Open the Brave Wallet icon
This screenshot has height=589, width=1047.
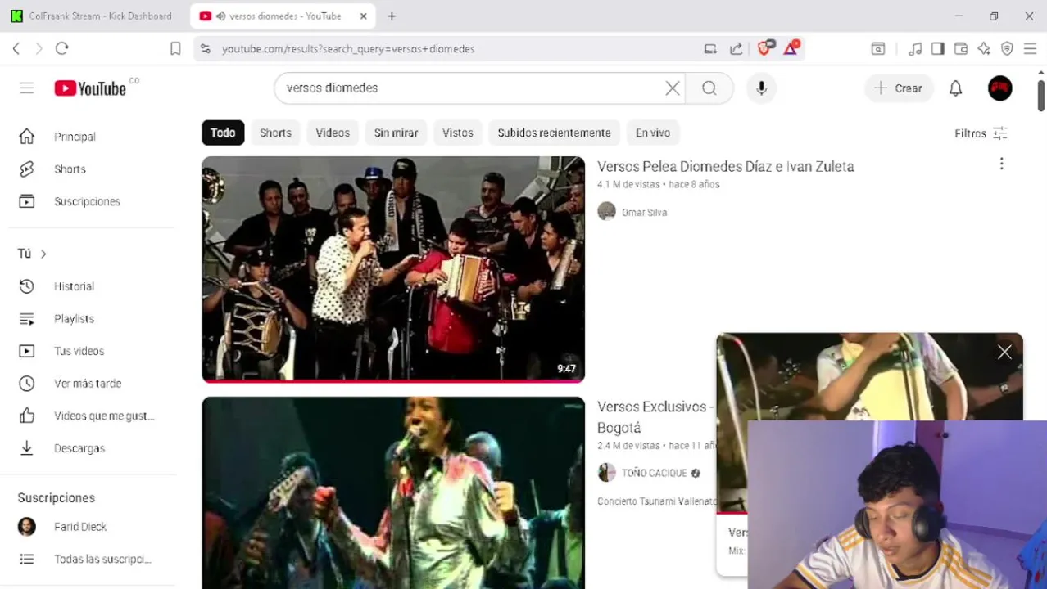[961, 49]
